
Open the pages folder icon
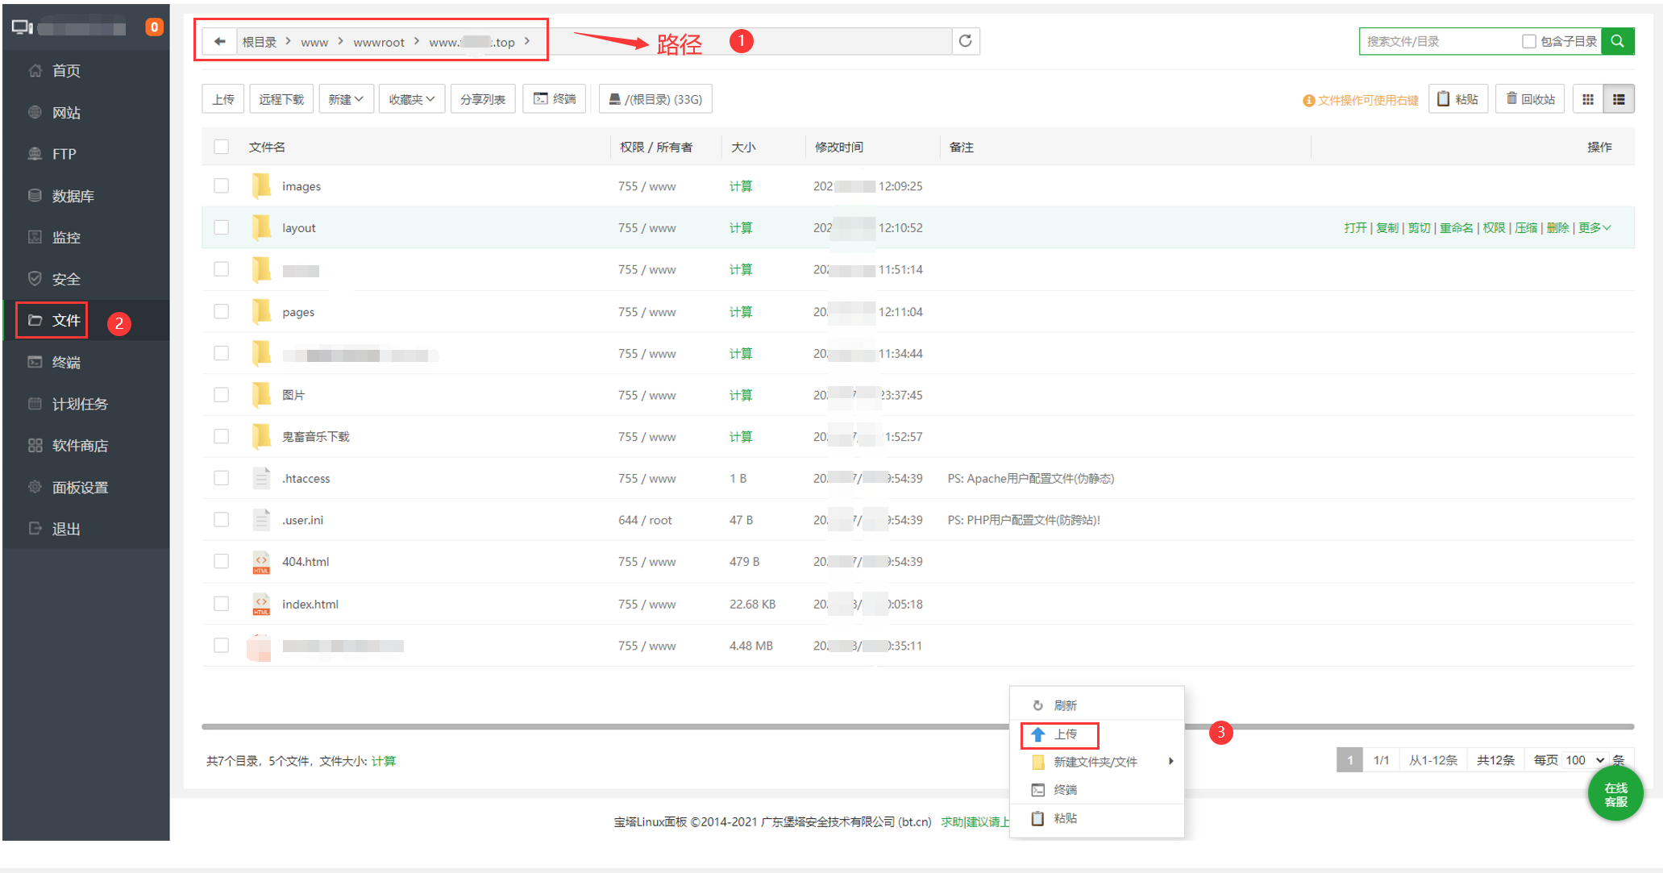(x=261, y=311)
